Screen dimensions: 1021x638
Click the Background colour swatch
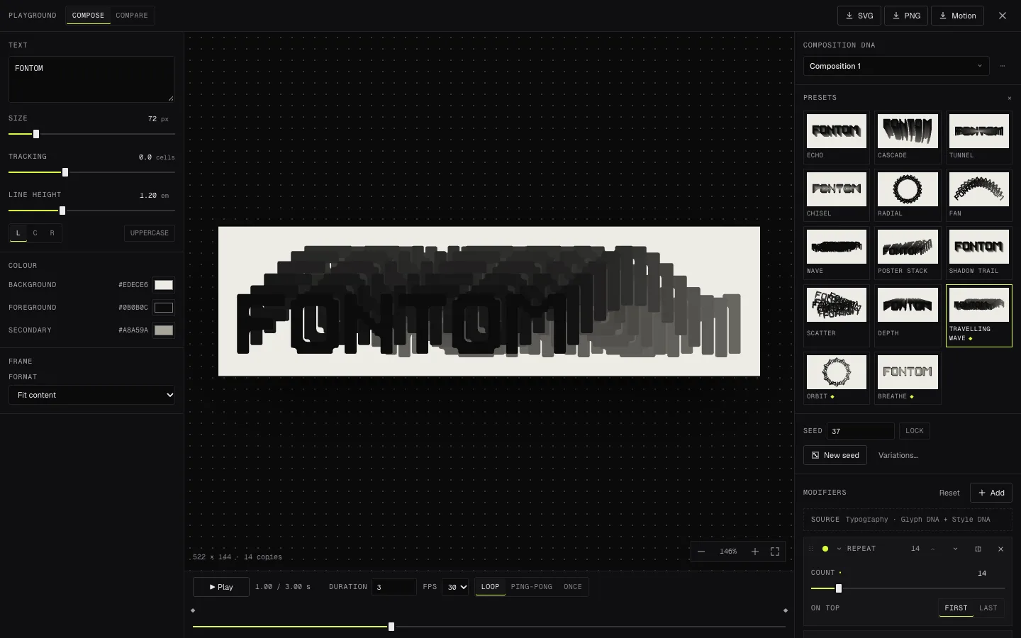164,285
